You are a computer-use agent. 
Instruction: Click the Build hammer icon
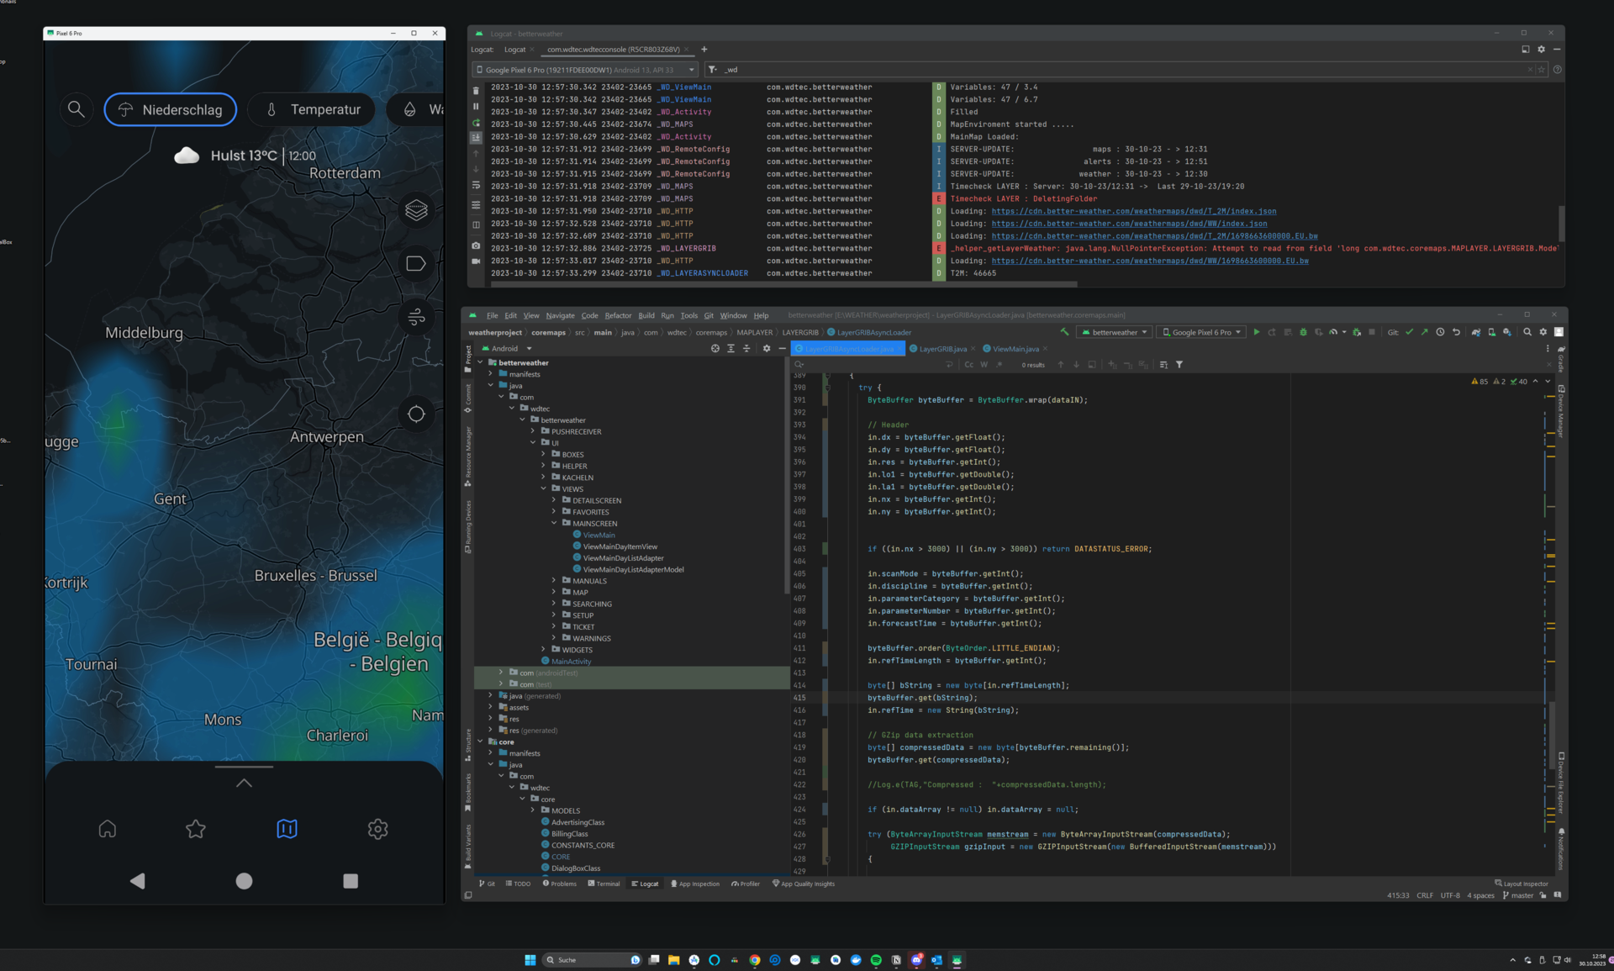[1065, 332]
